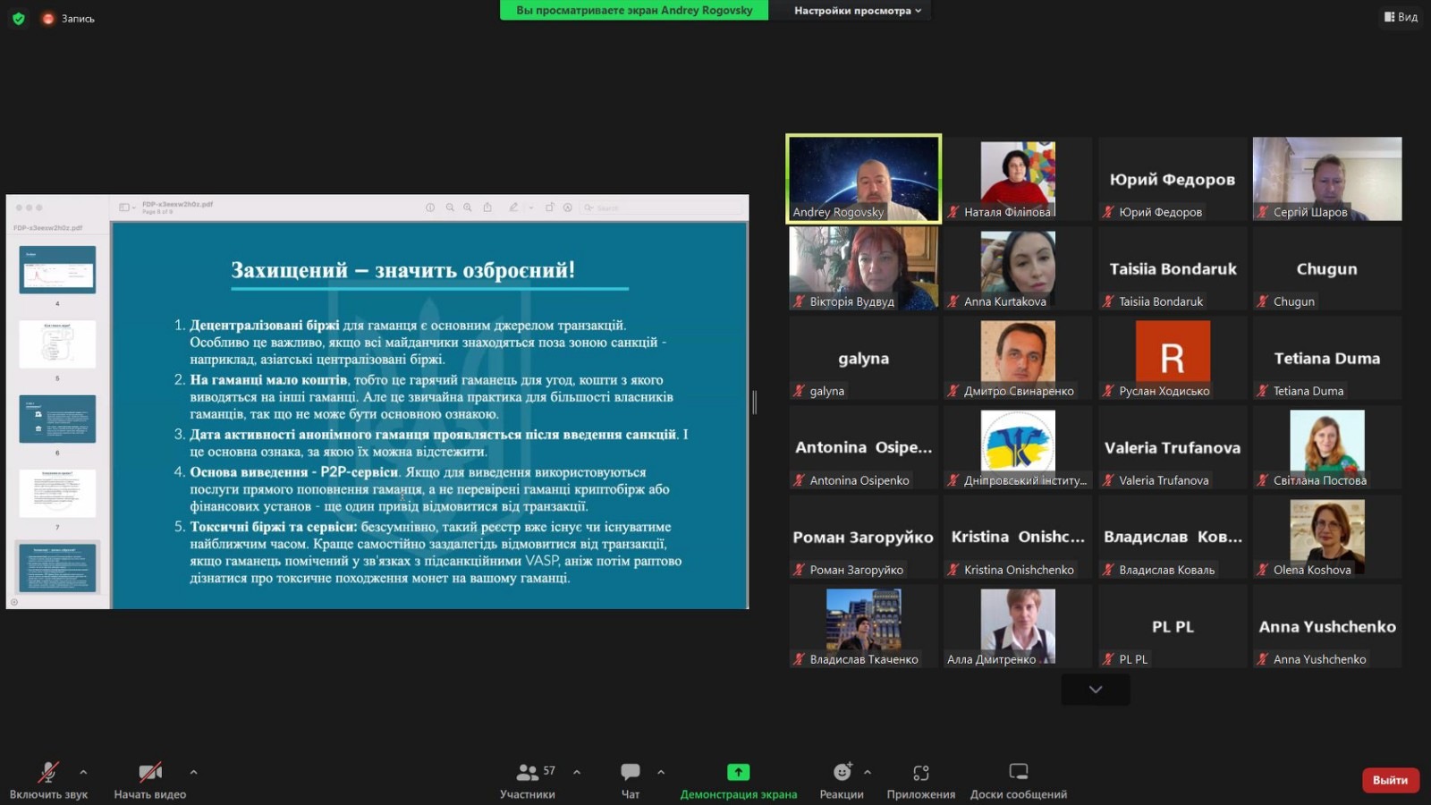Turn on camera with Начать видео
The width and height of the screenshot is (1431, 805).
(149, 772)
